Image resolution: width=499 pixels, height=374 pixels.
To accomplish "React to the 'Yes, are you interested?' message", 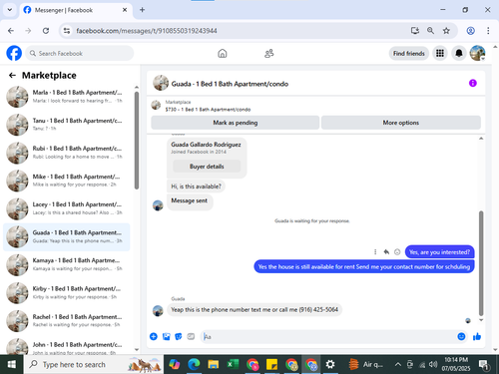I will pyautogui.click(x=397, y=252).
